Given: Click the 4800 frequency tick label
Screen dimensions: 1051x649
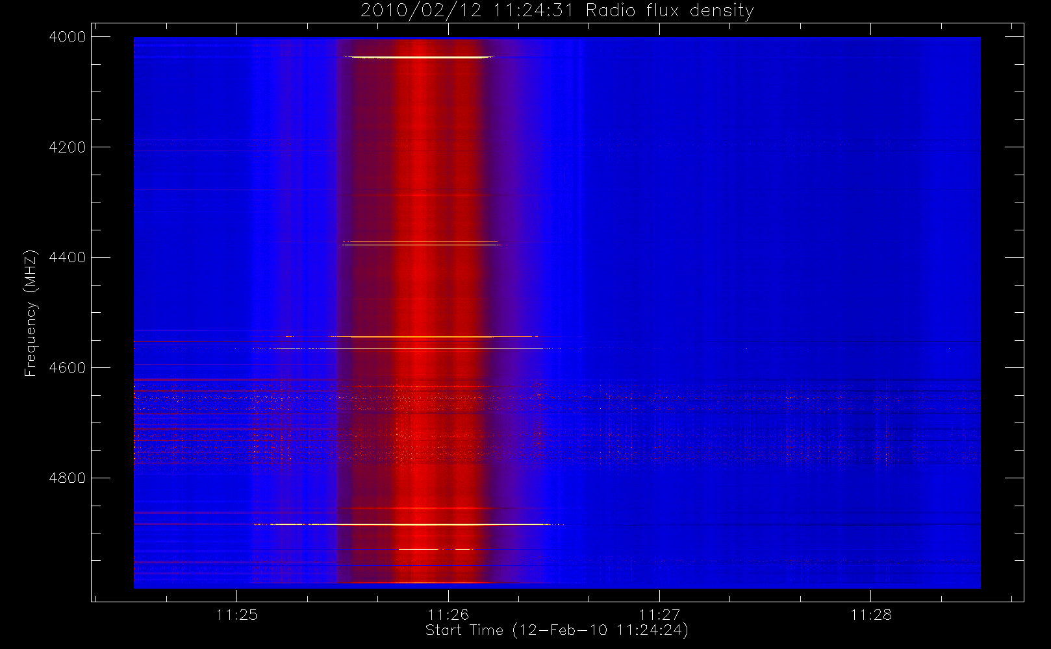Looking at the screenshot, I should (x=68, y=478).
